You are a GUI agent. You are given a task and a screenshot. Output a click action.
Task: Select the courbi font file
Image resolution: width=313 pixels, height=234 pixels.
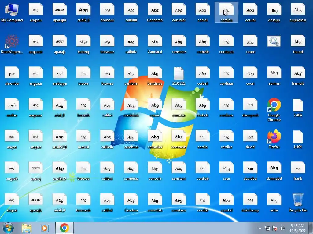250,12
